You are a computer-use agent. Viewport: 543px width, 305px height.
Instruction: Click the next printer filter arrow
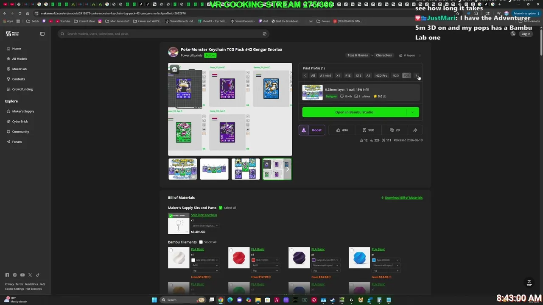416,76
